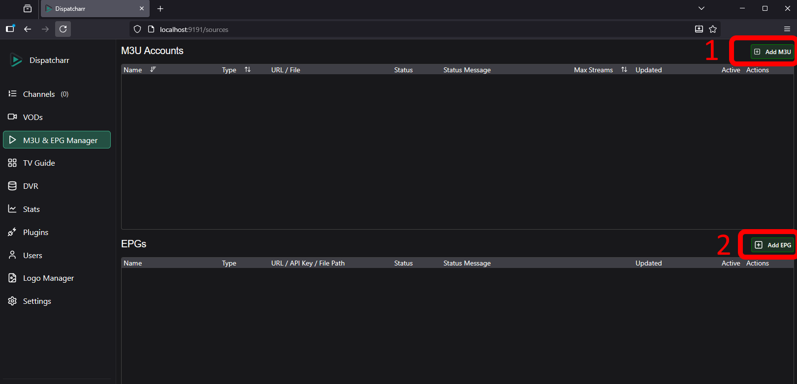Viewport: 797px width, 384px height.
Task: Click the Add M3U button
Action: pos(772,52)
